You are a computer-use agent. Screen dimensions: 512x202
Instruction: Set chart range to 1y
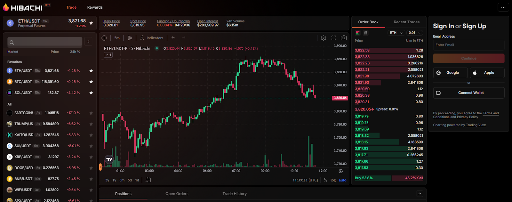click(x=114, y=180)
